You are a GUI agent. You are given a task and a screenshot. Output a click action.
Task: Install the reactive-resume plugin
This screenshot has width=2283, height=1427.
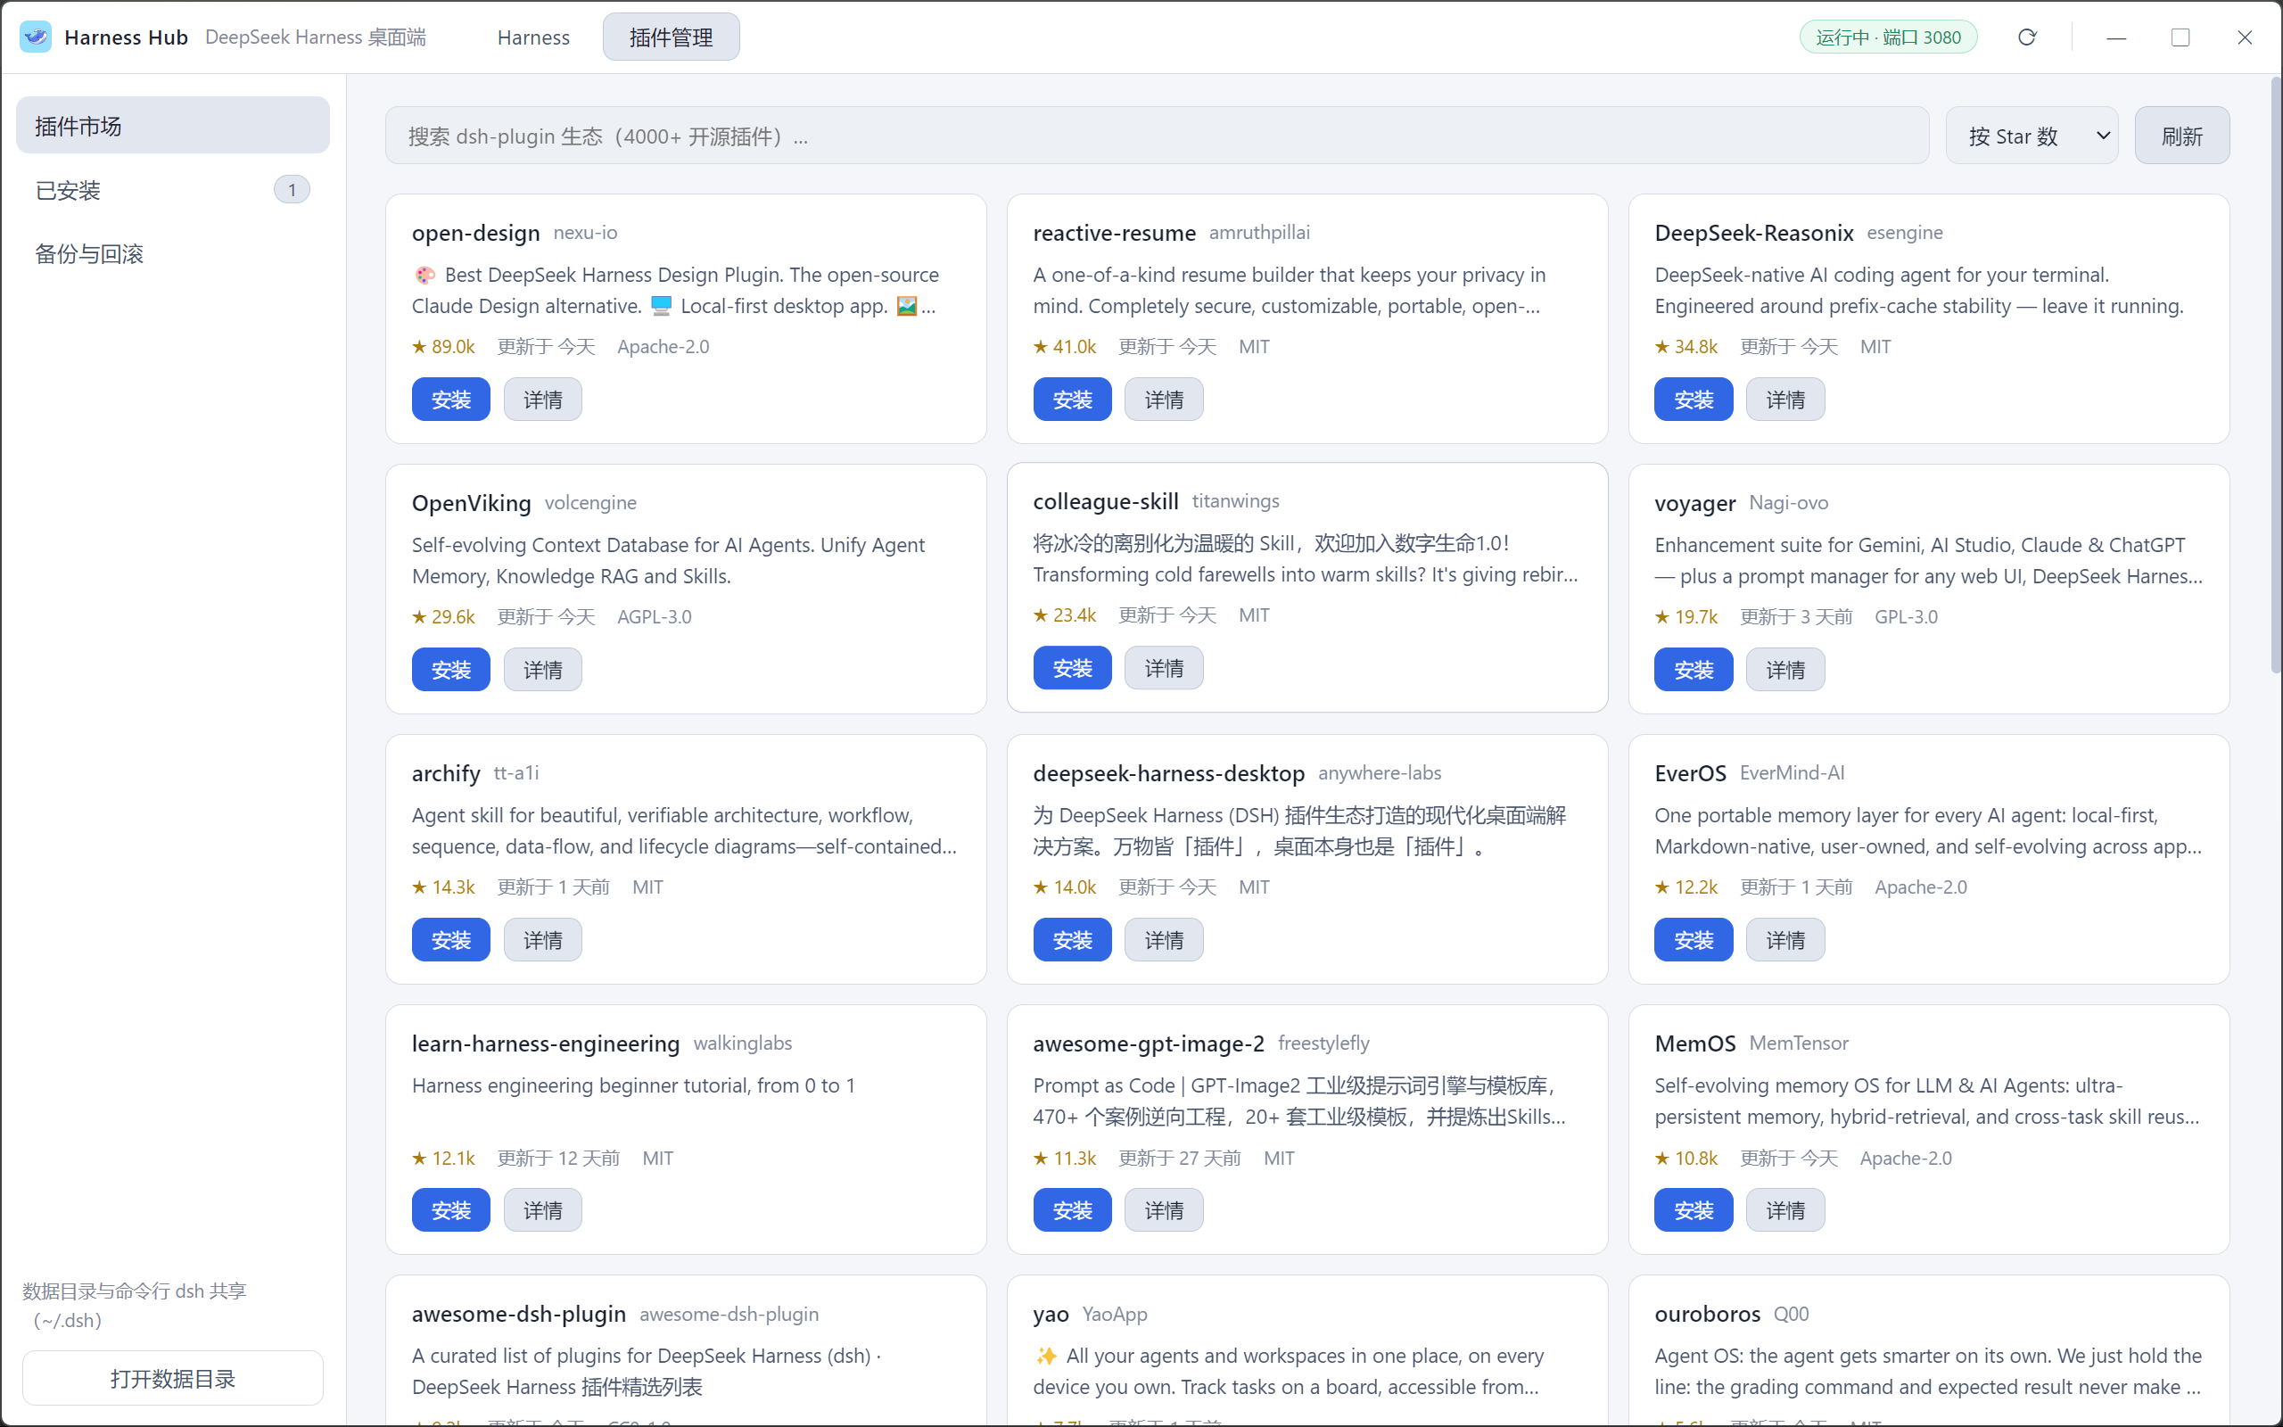click(1073, 400)
